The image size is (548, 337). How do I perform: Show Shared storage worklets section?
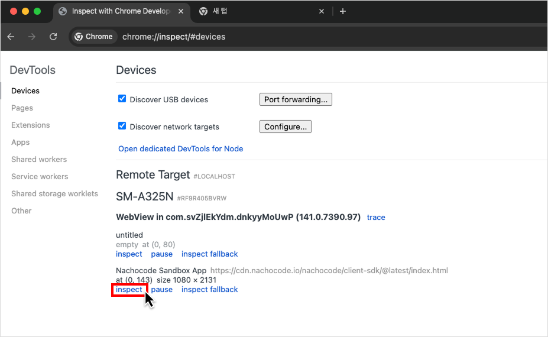tap(54, 193)
